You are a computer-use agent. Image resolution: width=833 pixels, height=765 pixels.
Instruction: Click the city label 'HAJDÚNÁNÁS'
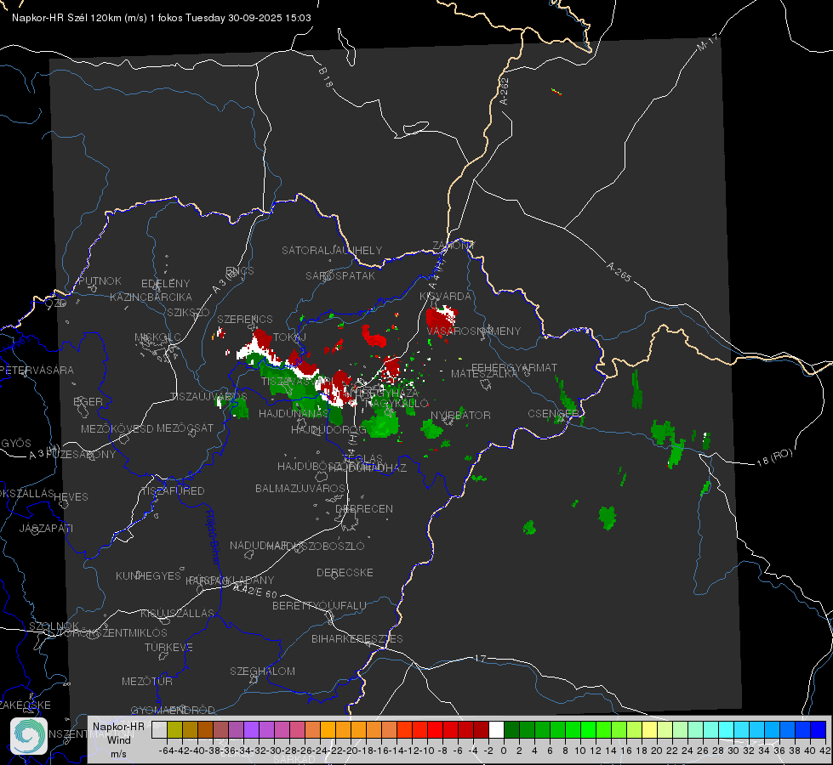pos(294,413)
